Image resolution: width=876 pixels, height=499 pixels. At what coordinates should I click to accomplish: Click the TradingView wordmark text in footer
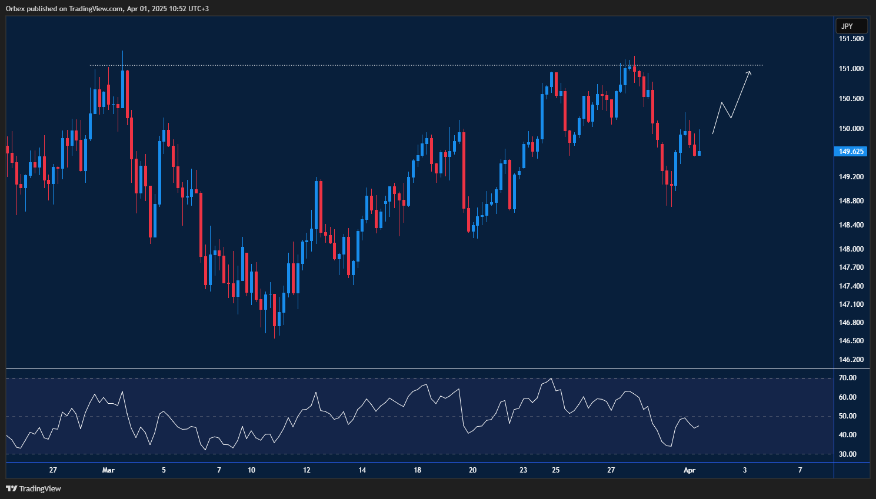coord(40,488)
